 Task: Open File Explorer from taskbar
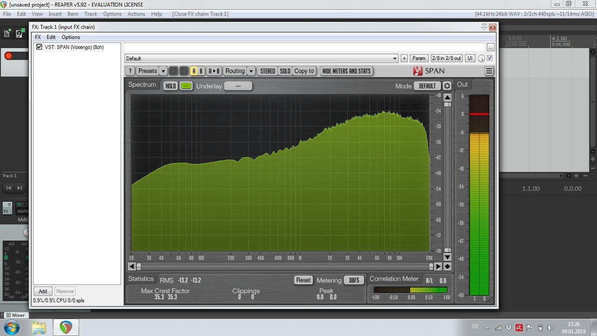39,327
